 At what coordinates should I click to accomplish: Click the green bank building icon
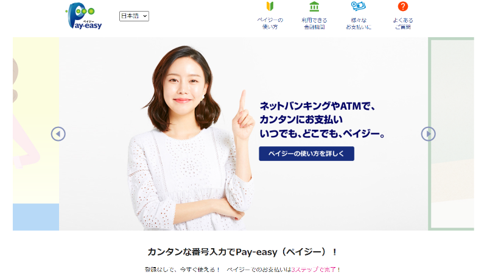pyautogui.click(x=314, y=6)
